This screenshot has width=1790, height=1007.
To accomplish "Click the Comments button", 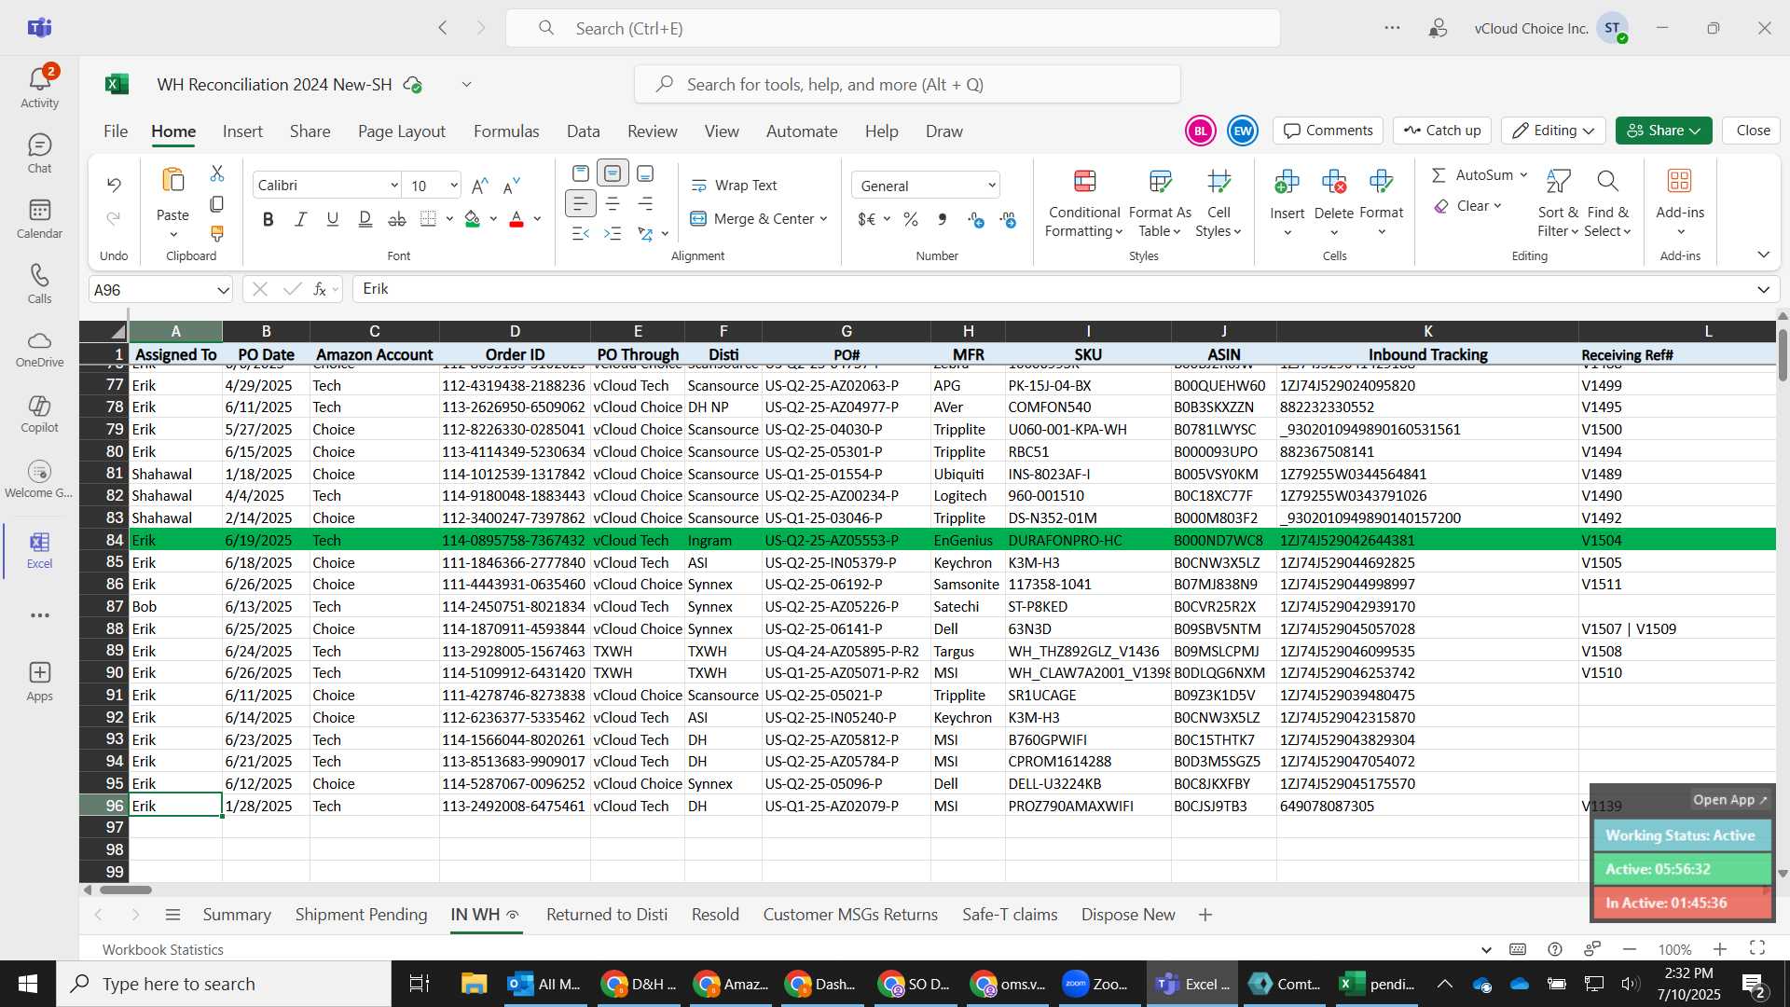I will 1329,131.
